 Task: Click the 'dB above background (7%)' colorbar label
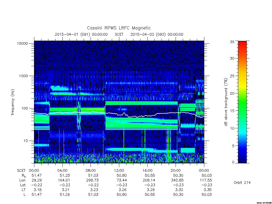pos(226,102)
